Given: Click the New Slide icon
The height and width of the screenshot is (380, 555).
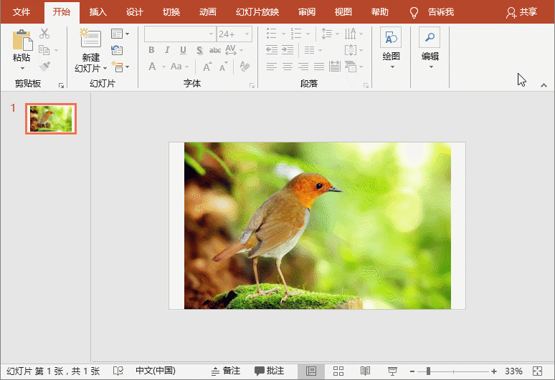Looking at the screenshot, I should [x=90, y=39].
